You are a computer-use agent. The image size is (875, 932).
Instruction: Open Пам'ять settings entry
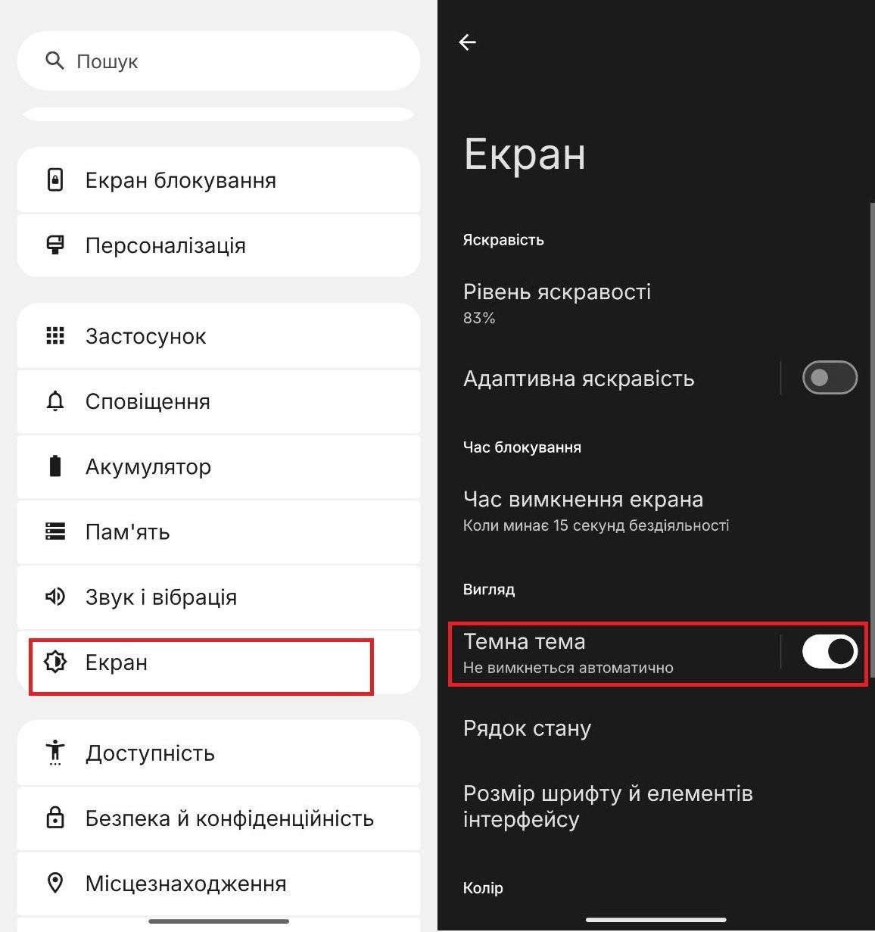(218, 531)
